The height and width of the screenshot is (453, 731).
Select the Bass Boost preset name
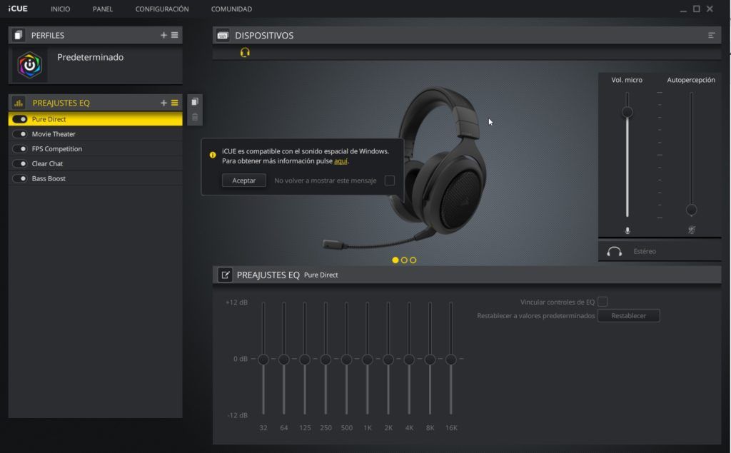pyautogui.click(x=49, y=178)
